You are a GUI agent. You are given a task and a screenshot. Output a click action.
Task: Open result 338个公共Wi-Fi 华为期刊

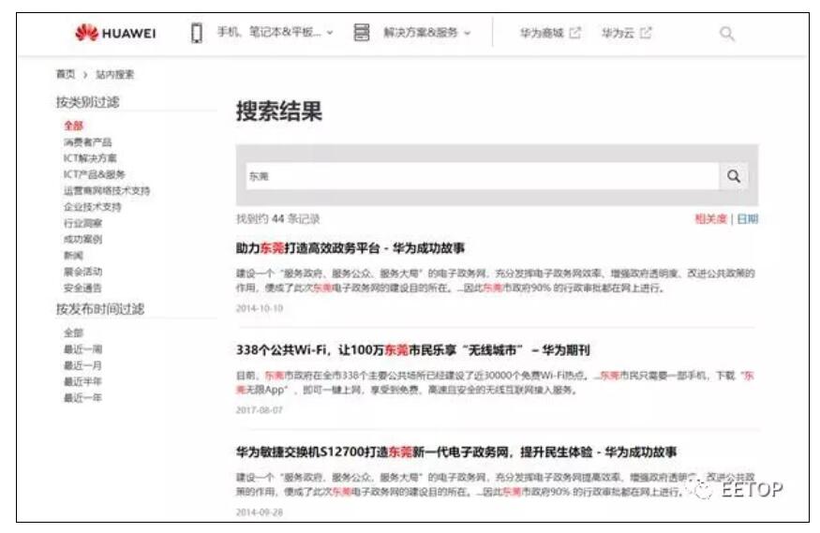coord(412,349)
